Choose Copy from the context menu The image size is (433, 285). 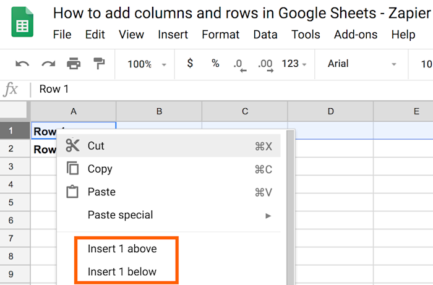point(169,169)
